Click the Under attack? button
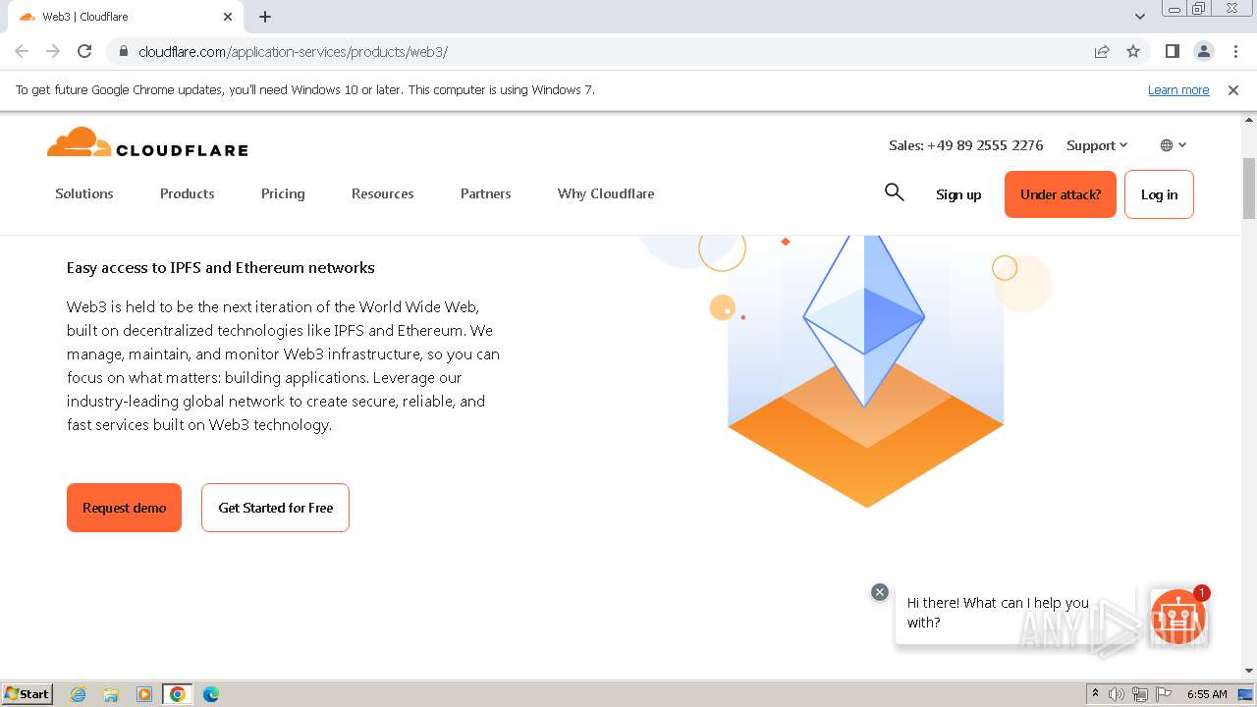 [1061, 194]
